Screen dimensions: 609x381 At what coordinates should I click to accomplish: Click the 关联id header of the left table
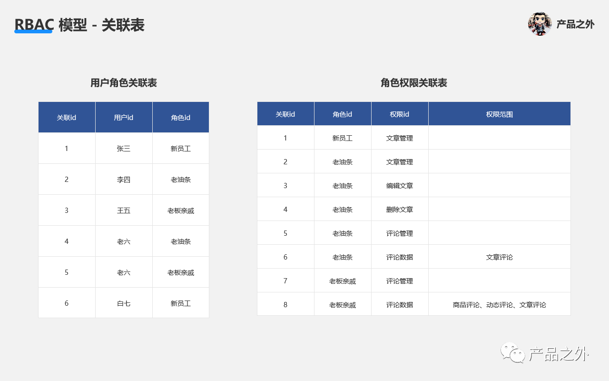pos(67,117)
